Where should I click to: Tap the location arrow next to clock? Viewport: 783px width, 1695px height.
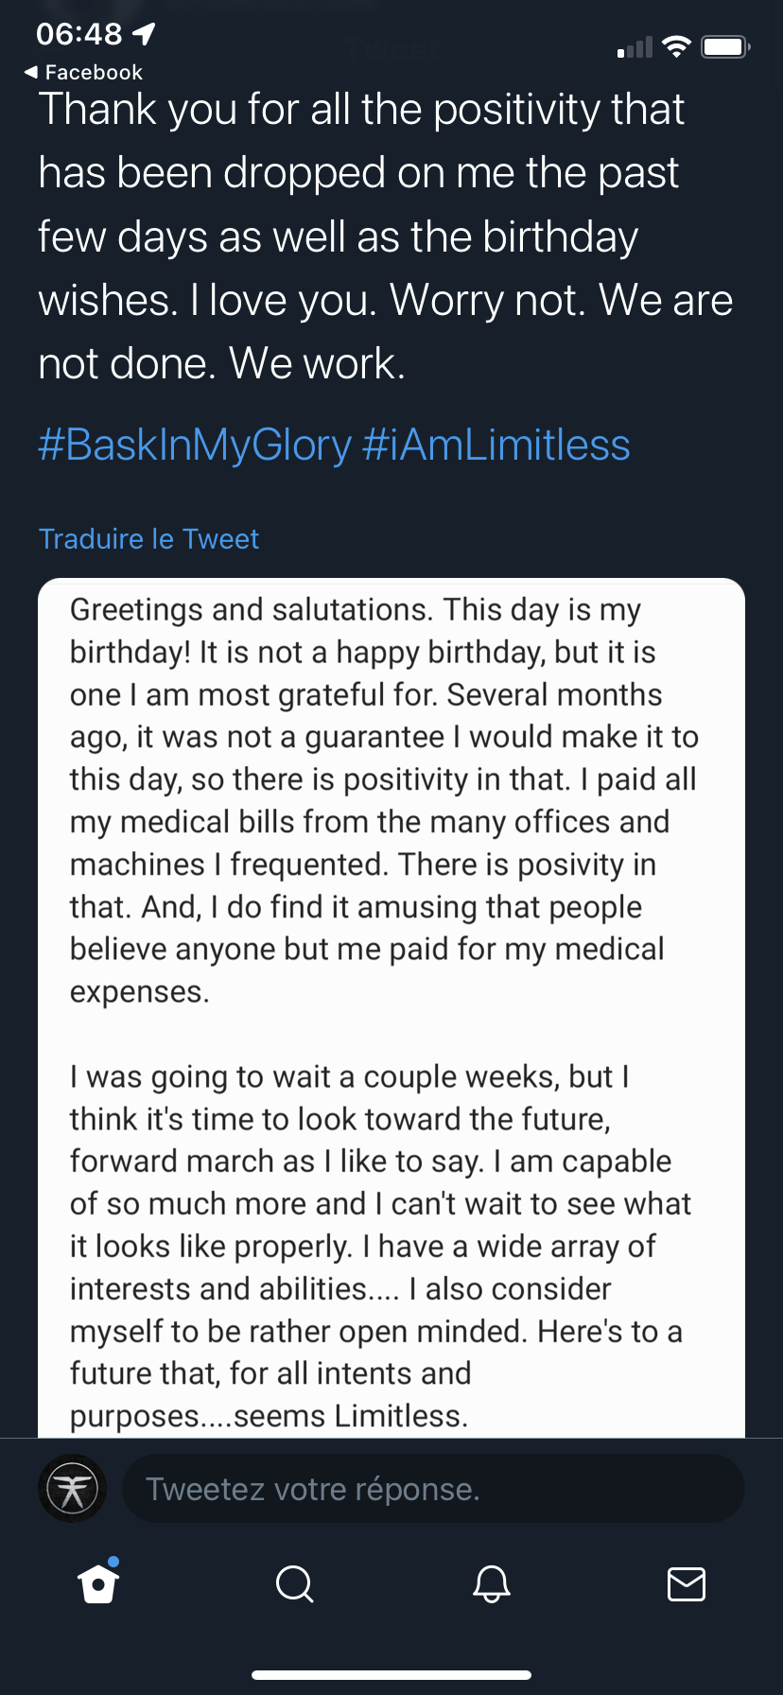coord(145,34)
